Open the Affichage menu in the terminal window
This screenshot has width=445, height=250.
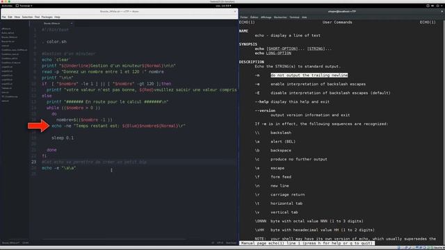click(266, 17)
